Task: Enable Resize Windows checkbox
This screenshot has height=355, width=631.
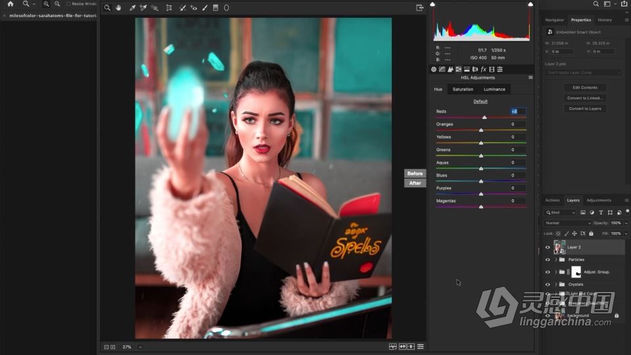Action: click(x=68, y=4)
